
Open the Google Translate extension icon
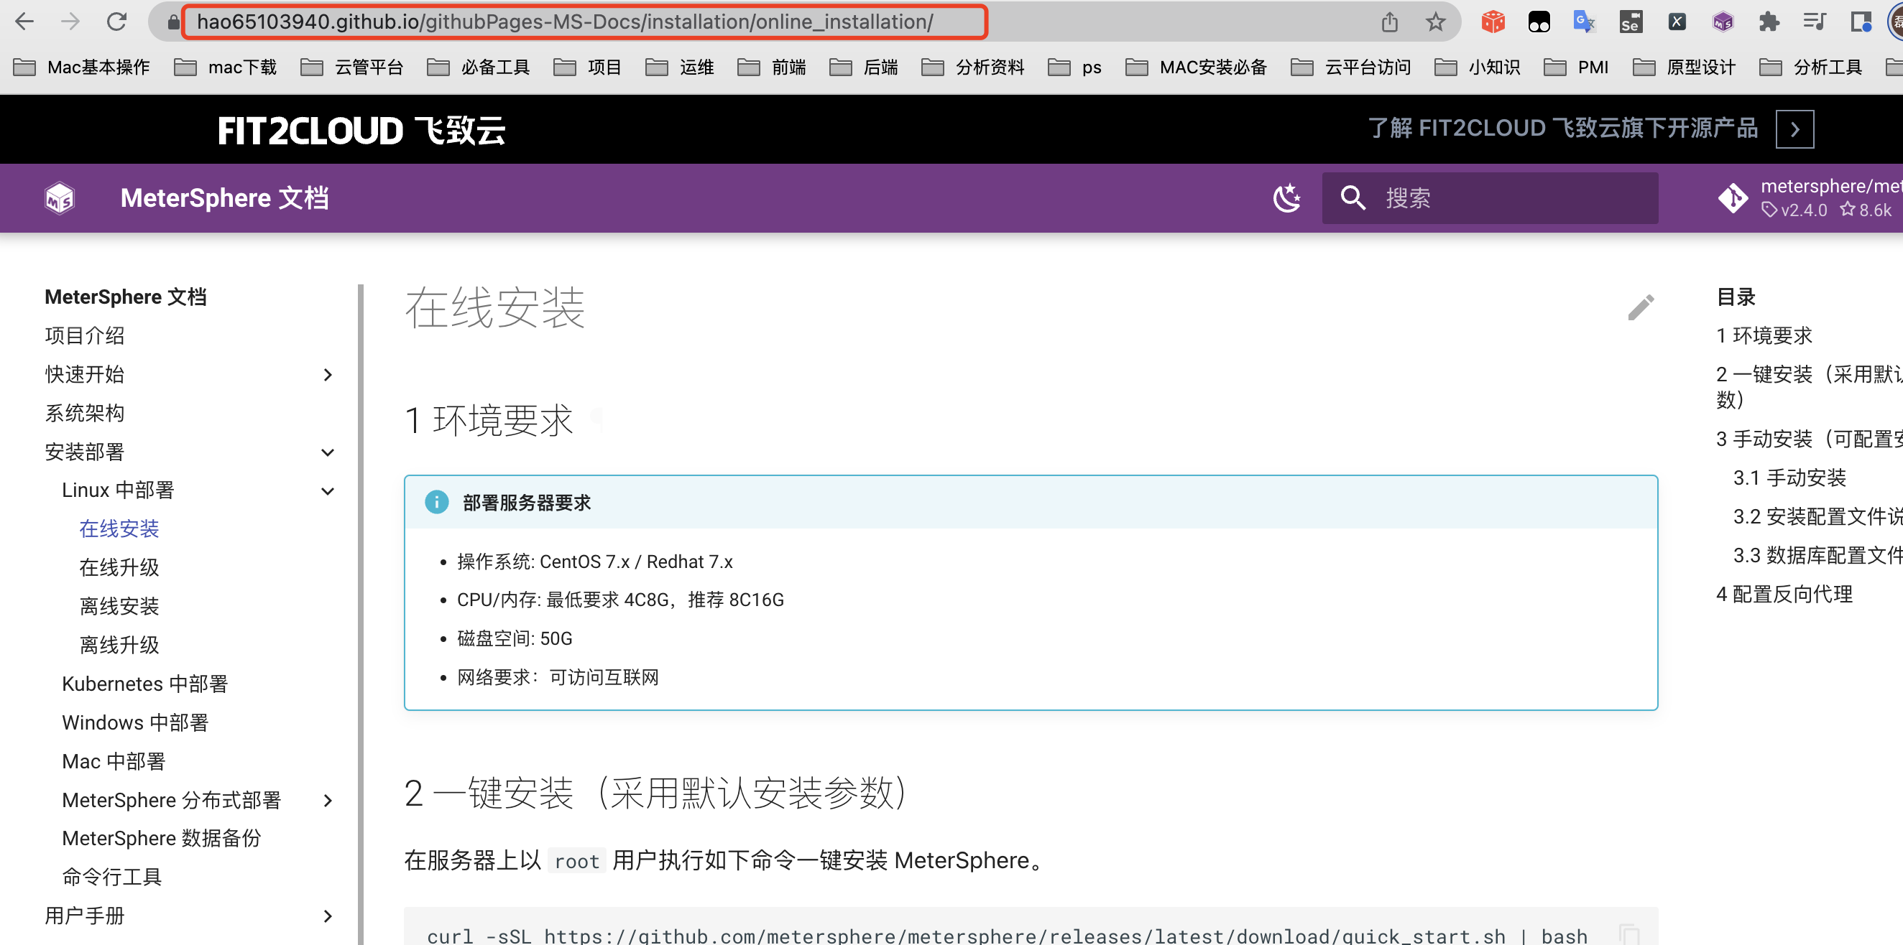pyautogui.click(x=1585, y=22)
